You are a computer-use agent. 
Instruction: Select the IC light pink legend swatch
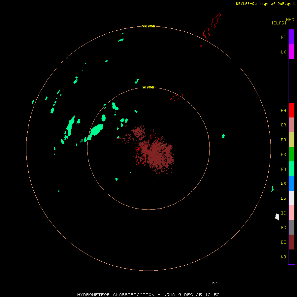click(x=291, y=213)
